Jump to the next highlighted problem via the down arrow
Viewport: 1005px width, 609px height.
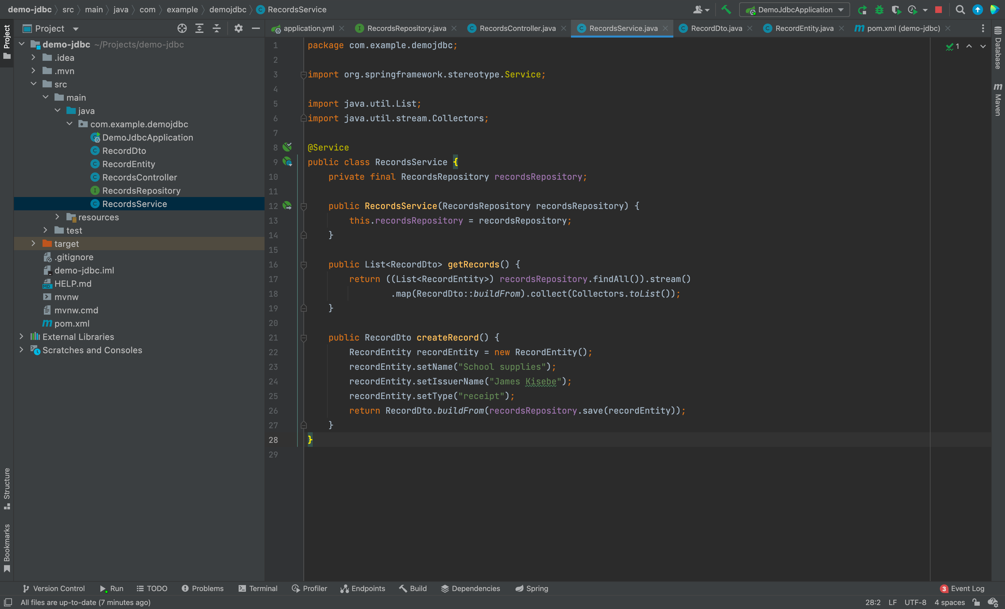[x=983, y=46]
